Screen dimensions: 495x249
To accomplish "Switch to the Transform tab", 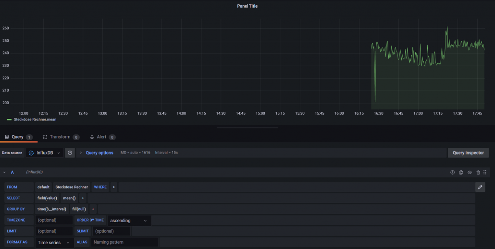I will point(61,137).
